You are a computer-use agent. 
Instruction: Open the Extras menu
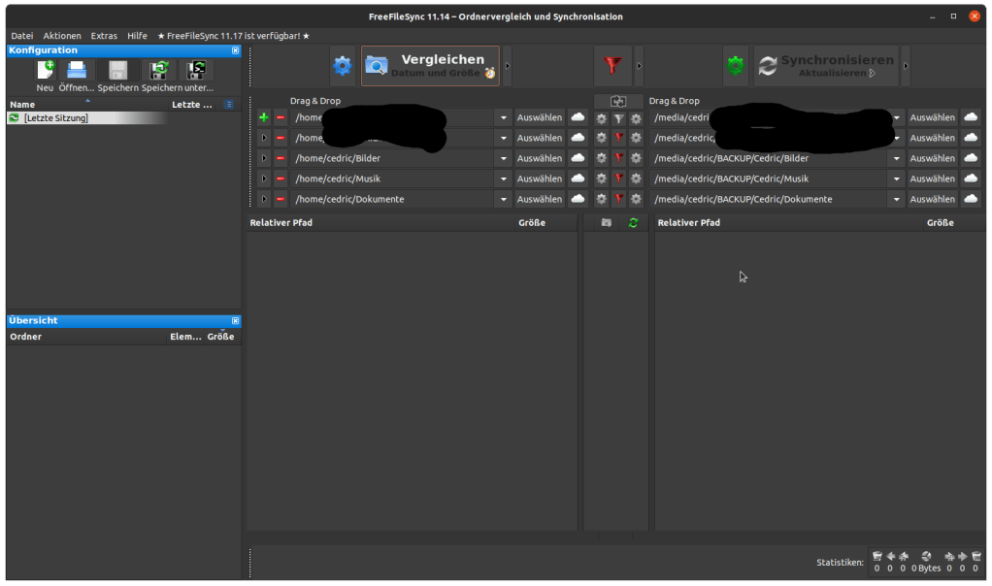click(x=104, y=36)
